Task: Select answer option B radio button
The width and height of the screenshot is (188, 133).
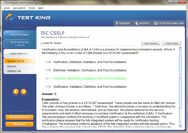Action: point(47,70)
